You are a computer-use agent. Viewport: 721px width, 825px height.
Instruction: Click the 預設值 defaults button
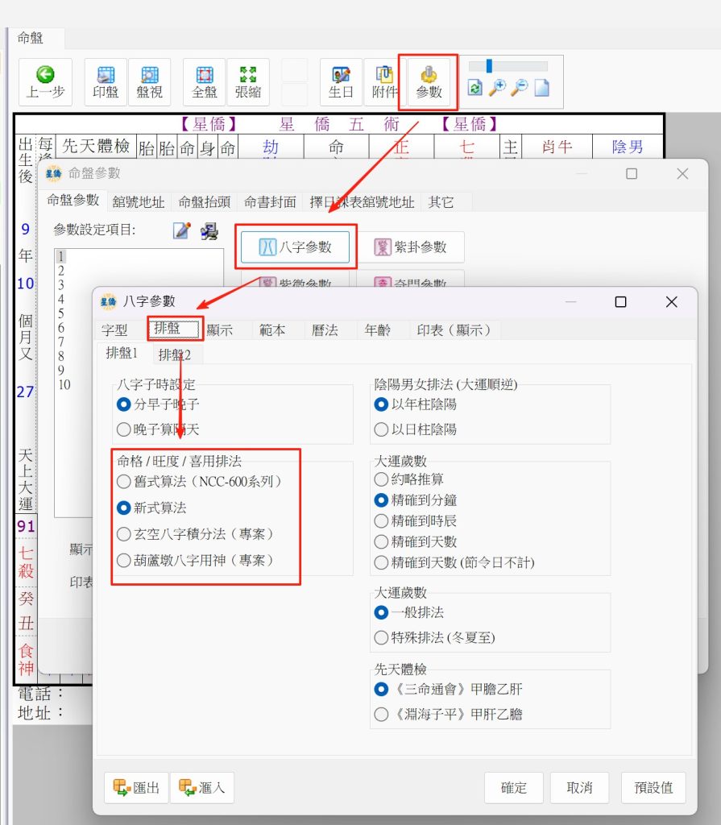653,787
